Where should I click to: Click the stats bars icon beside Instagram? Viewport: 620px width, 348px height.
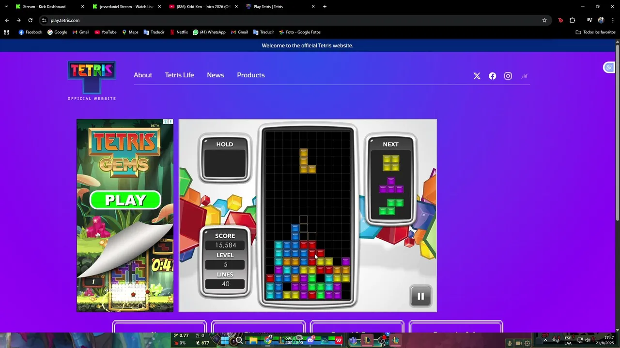pos(525,76)
